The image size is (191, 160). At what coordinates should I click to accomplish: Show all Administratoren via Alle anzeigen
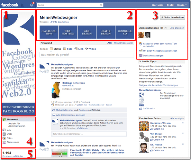(177, 28)
